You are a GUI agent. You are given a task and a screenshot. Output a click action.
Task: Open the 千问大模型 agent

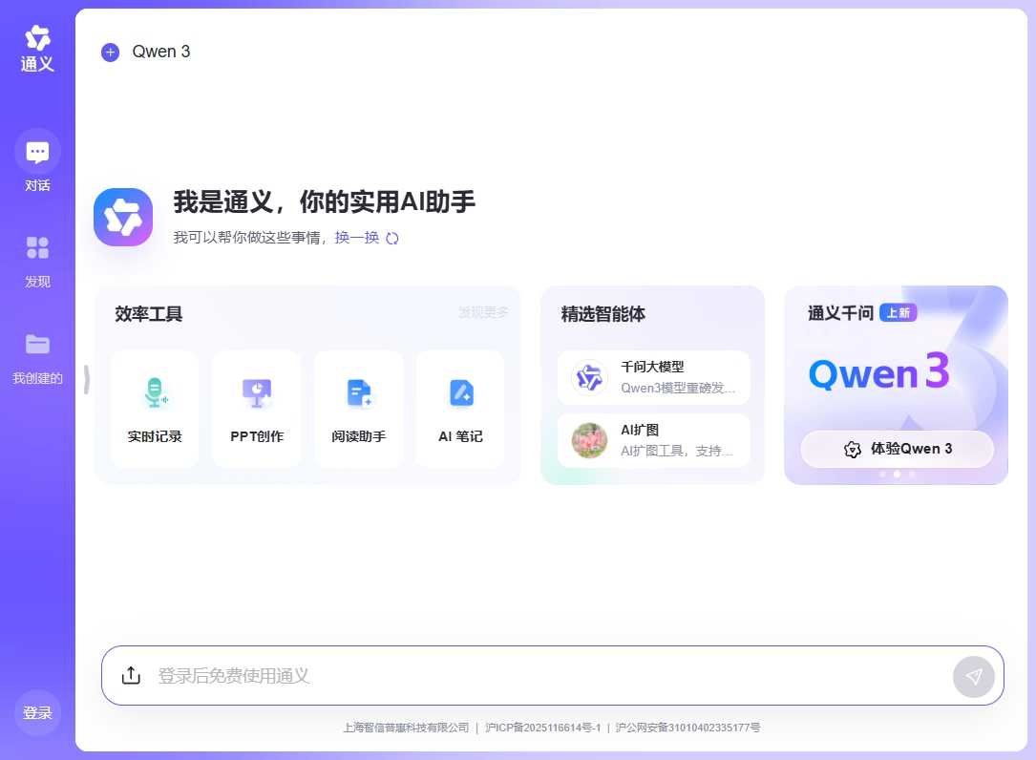coord(652,377)
